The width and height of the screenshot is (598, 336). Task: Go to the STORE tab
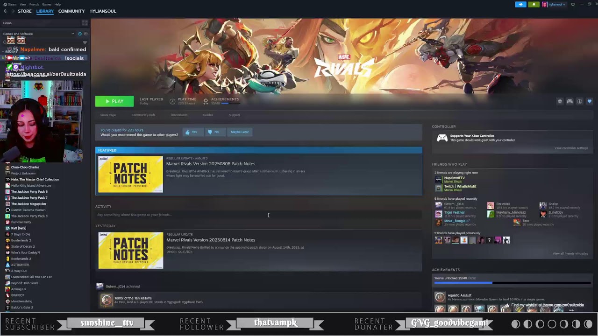pyautogui.click(x=25, y=11)
